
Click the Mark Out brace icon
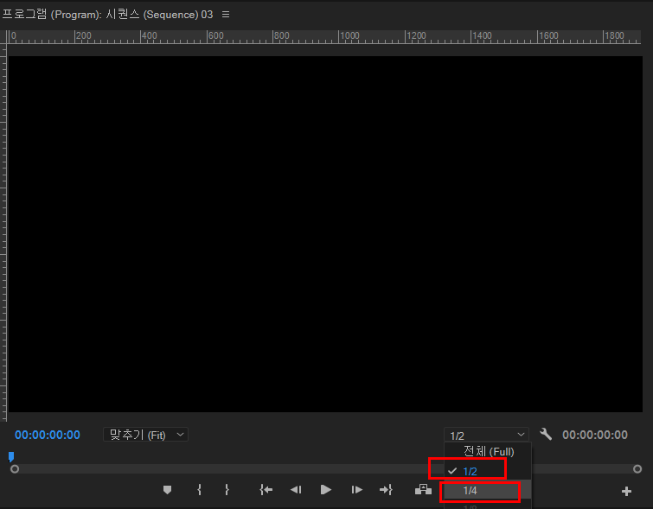227,490
